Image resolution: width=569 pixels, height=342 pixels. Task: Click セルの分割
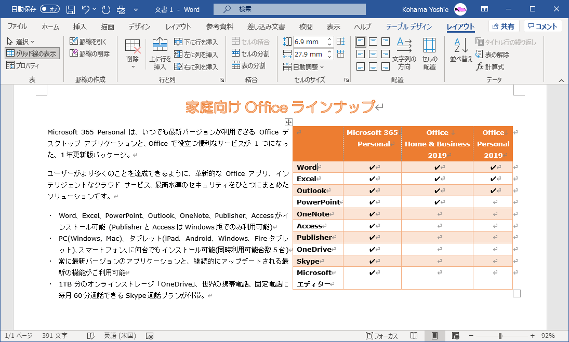(251, 53)
